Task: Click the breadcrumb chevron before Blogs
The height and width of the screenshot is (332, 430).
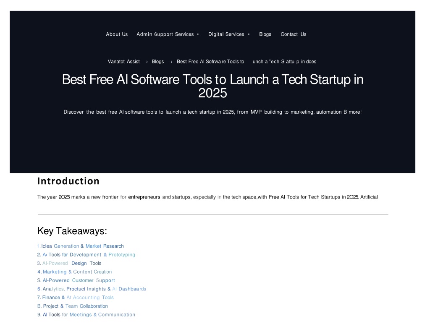Action: pyautogui.click(x=147, y=62)
